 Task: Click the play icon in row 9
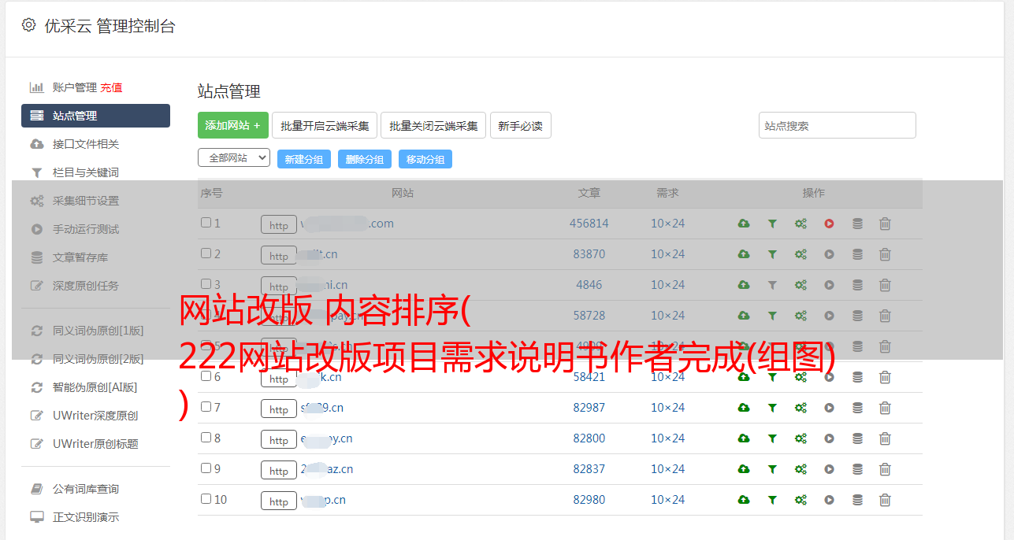click(x=829, y=469)
